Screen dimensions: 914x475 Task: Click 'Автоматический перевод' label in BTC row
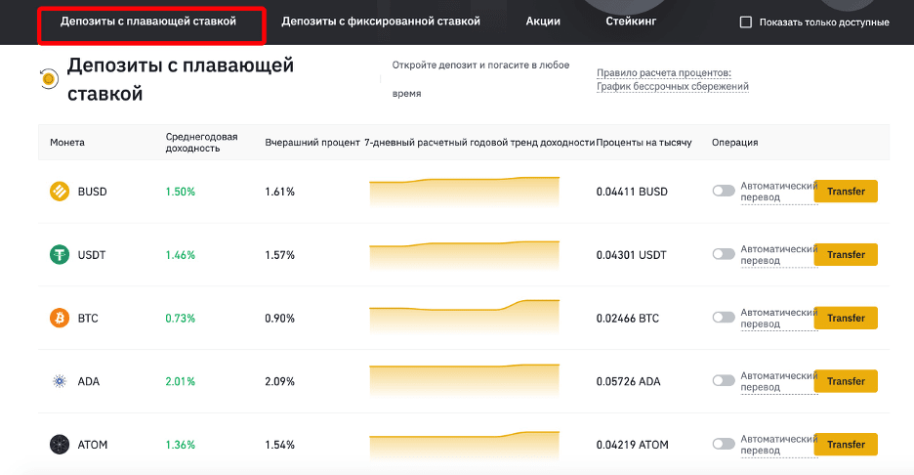(x=779, y=318)
